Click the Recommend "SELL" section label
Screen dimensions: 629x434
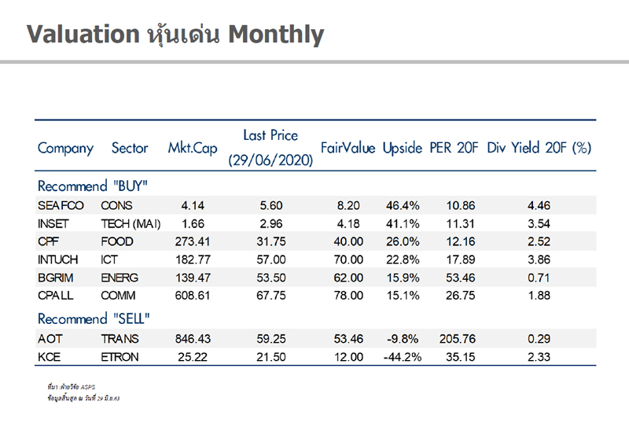(94, 319)
